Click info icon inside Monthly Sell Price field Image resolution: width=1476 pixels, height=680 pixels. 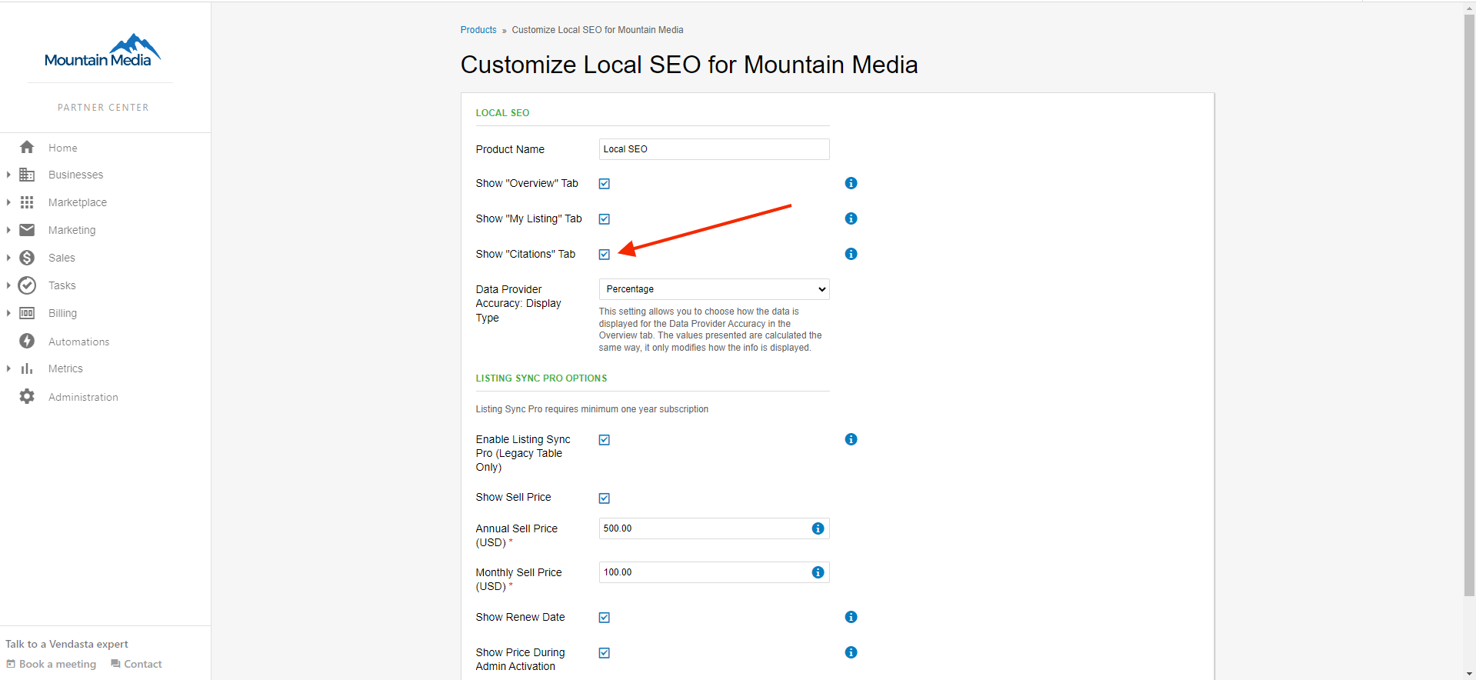click(x=818, y=572)
